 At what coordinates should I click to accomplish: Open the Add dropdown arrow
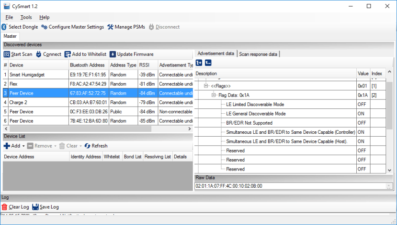pos(23,146)
